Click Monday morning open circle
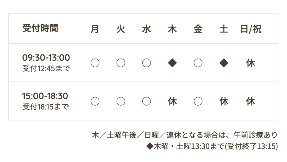Screen dimensions: 287x162 (95, 63)
